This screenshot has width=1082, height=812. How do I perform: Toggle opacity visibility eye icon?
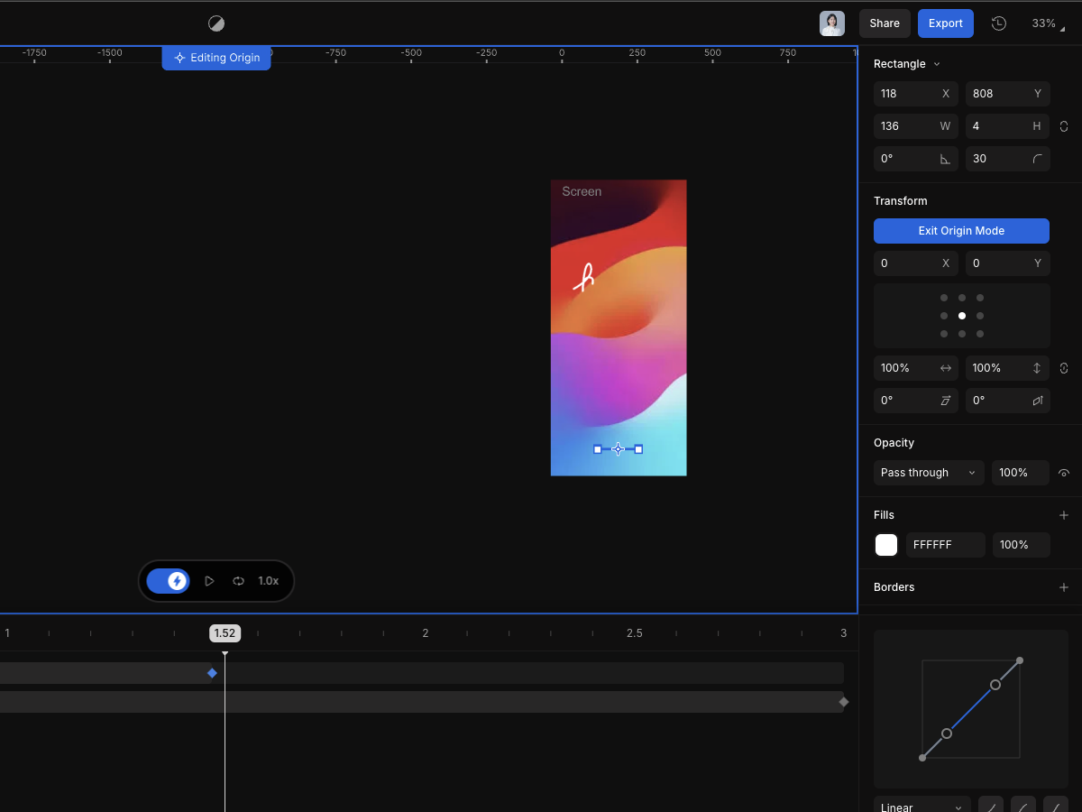(x=1064, y=473)
